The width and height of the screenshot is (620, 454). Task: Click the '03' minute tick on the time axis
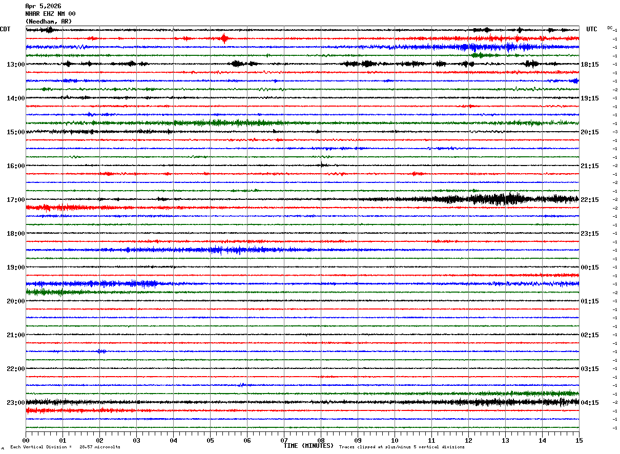tap(136, 440)
